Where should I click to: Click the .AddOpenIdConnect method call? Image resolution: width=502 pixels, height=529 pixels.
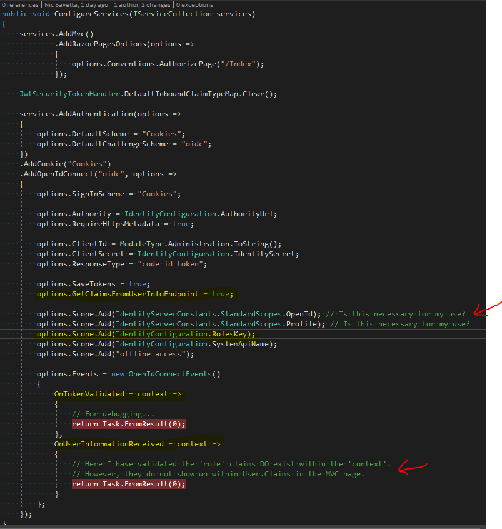pos(58,174)
